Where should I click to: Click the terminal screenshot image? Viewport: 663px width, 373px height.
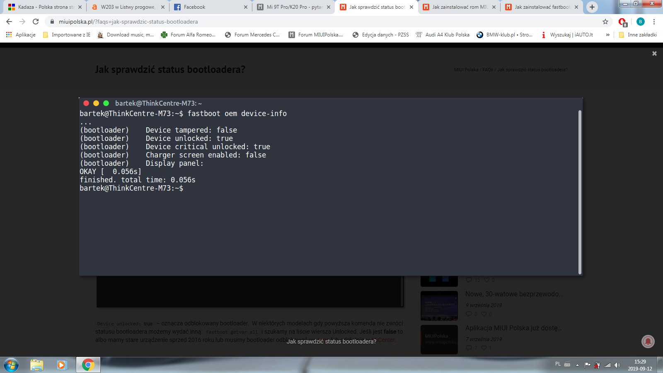(x=330, y=186)
